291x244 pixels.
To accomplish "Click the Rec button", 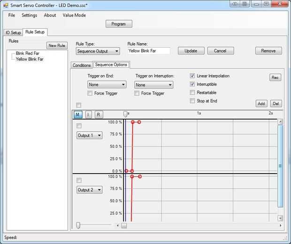I will point(275,77).
